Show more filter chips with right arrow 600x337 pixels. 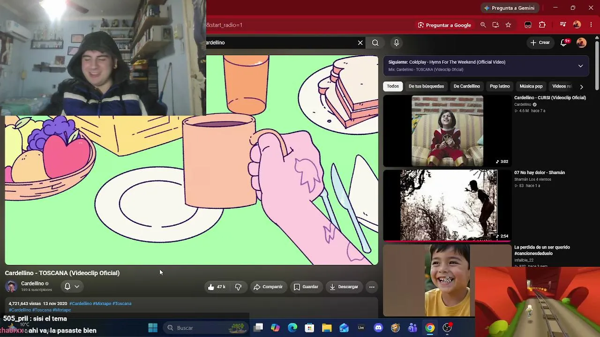(x=581, y=87)
